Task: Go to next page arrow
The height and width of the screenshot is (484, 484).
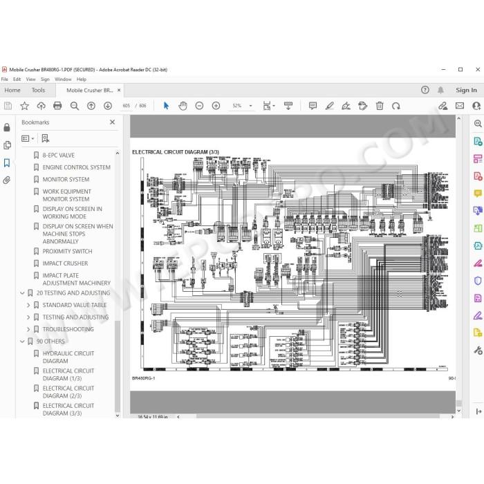Action: [x=108, y=106]
